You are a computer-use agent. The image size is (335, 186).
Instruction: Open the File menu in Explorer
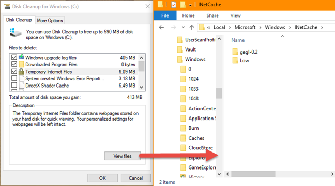tap(165, 15)
